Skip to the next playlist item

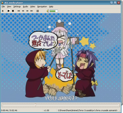pos(32,11)
